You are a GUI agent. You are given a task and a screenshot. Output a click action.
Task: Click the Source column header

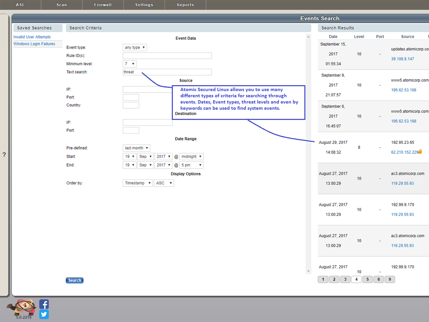pyautogui.click(x=408, y=37)
